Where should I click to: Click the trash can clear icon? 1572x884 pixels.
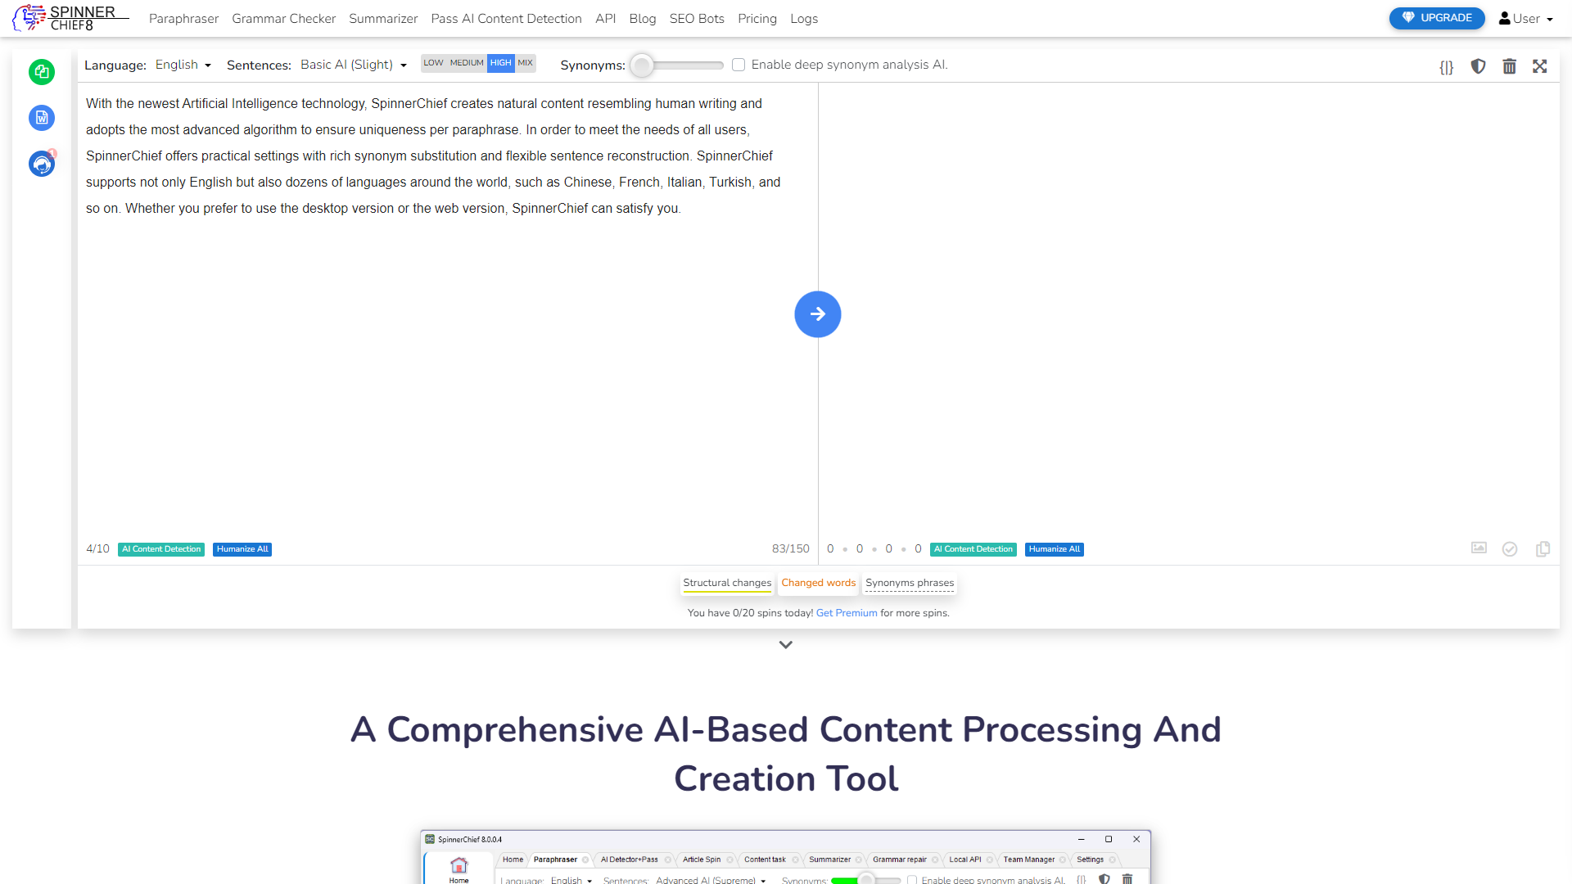pyautogui.click(x=1509, y=66)
